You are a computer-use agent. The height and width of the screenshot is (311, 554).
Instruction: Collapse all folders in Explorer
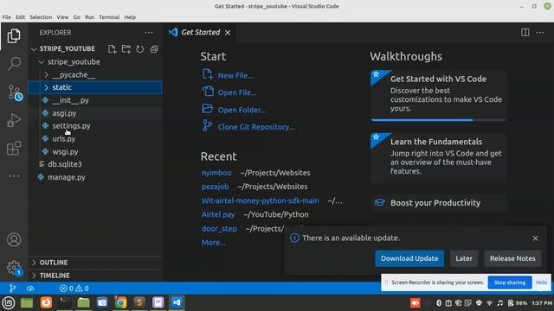(x=154, y=49)
